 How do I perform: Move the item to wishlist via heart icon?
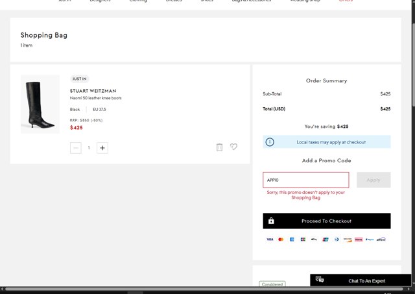233,147
